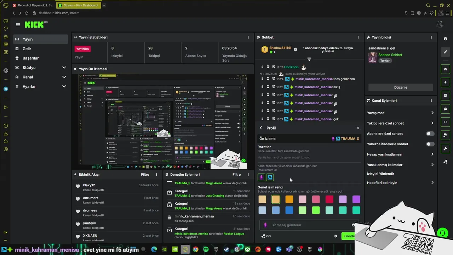
Task: Click Sadece Sohbet category link
Action: 390,55
